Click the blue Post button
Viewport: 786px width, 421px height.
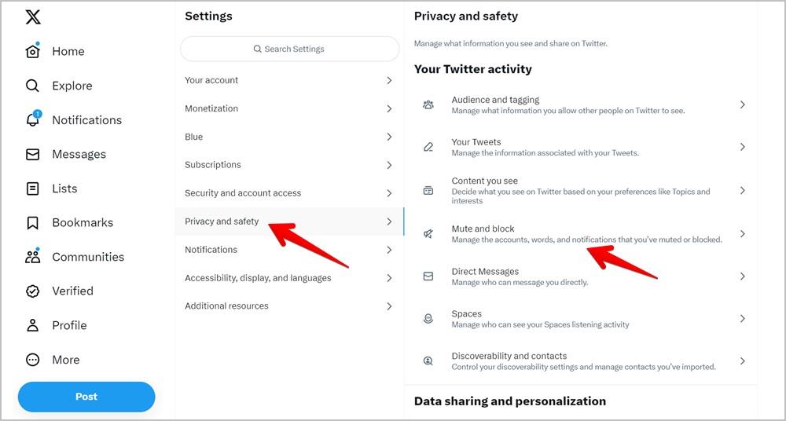86,397
